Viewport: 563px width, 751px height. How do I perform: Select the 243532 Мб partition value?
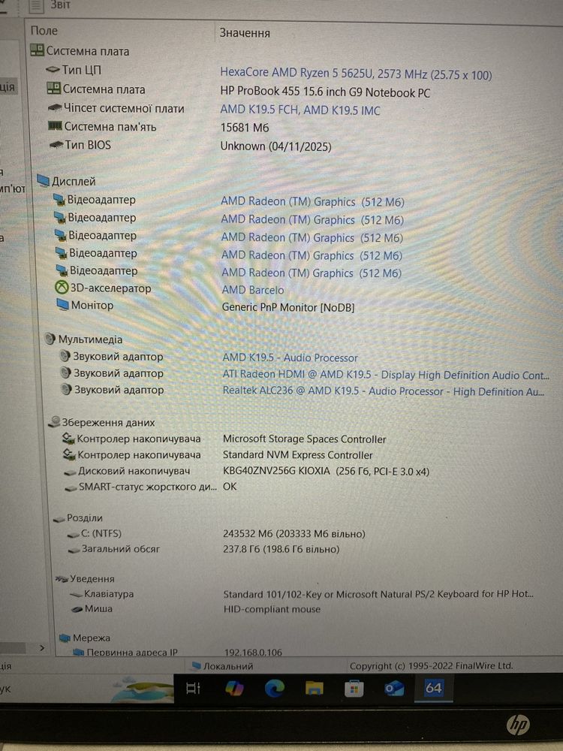(x=294, y=533)
